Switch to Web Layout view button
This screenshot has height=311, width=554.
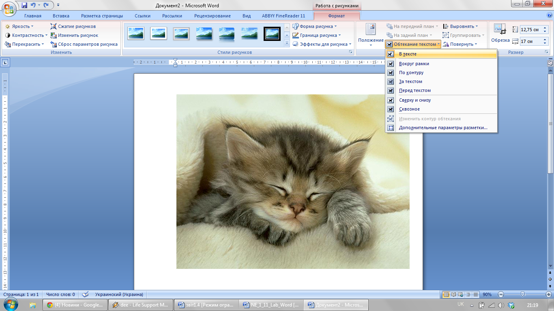click(x=461, y=294)
